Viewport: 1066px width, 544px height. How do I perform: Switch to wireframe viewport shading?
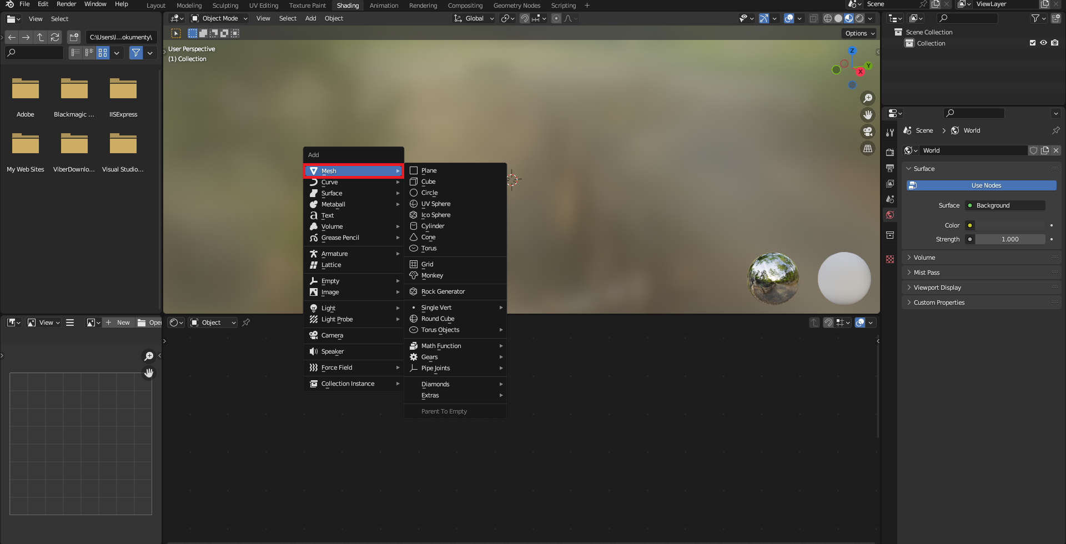coord(828,18)
